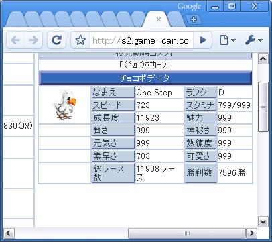Switch to the first browser tab
This screenshot has height=242, width=272.
(x=16, y=19)
